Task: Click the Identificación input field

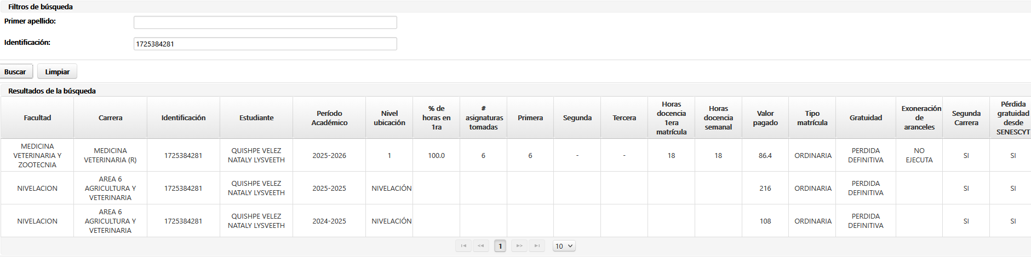Action: [x=265, y=44]
